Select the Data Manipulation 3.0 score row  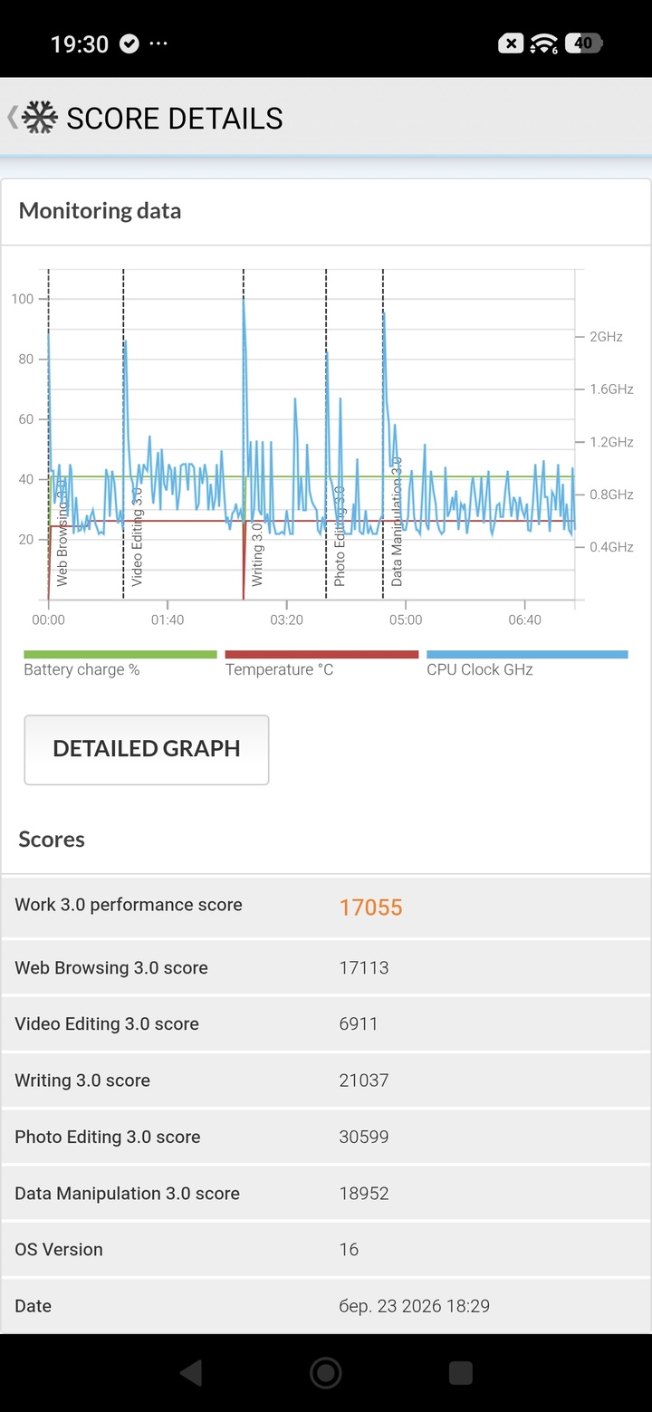click(x=326, y=1193)
